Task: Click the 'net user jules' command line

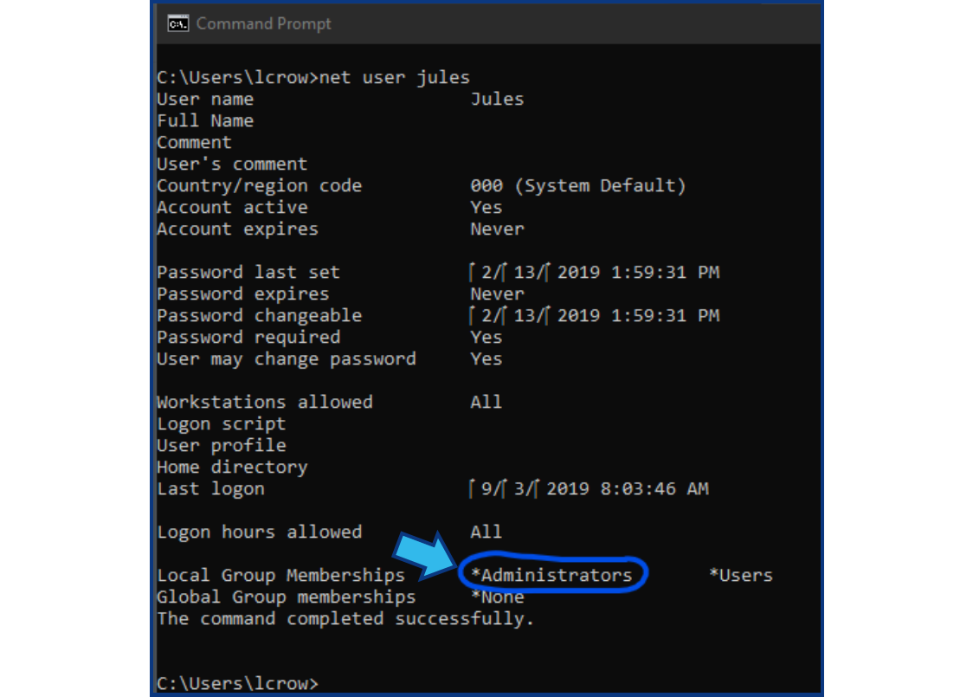Action: pyautogui.click(x=313, y=78)
